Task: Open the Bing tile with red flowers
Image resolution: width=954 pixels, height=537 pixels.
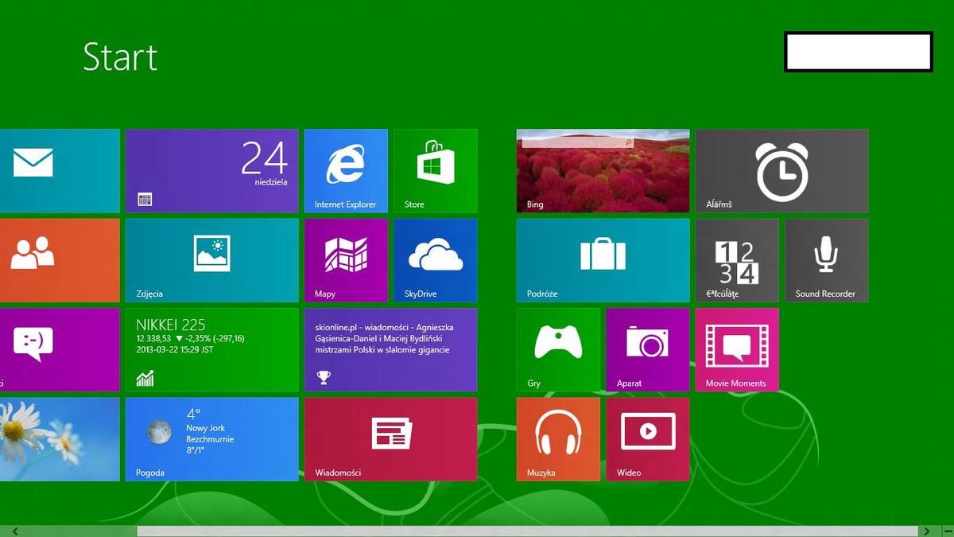Action: [603, 171]
